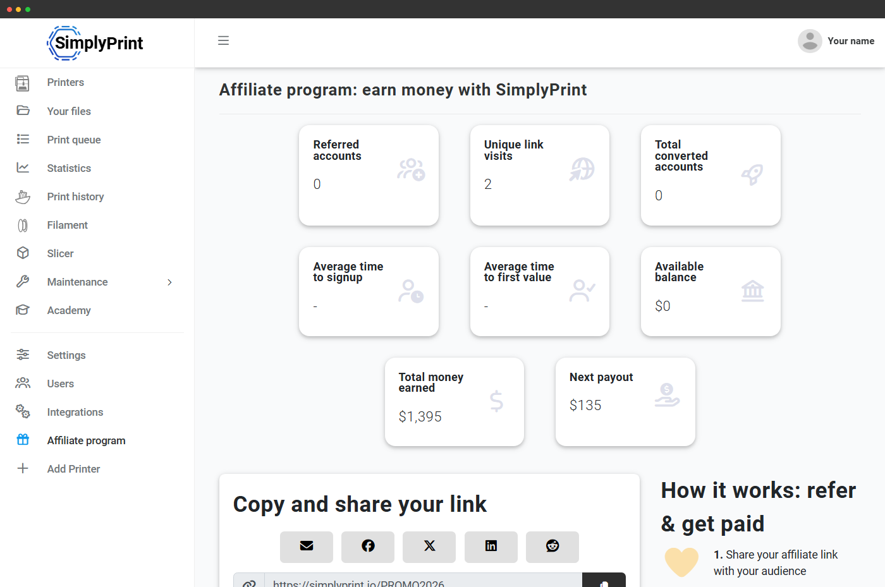This screenshot has height=587, width=885.
Task: Click the Academy graduation cap icon
Action: click(x=23, y=310)
